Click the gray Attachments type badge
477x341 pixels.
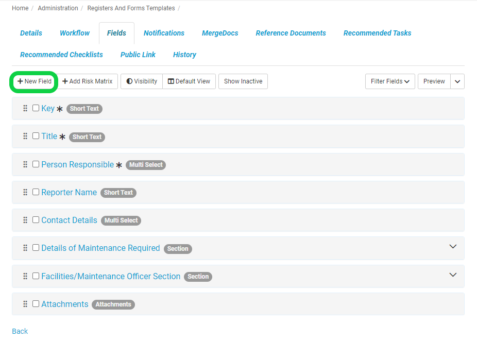coord(113,304)
